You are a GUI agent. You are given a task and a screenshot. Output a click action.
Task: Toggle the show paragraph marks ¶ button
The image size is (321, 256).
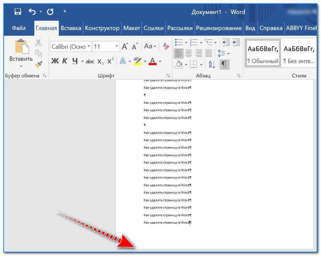coord(224,64)
